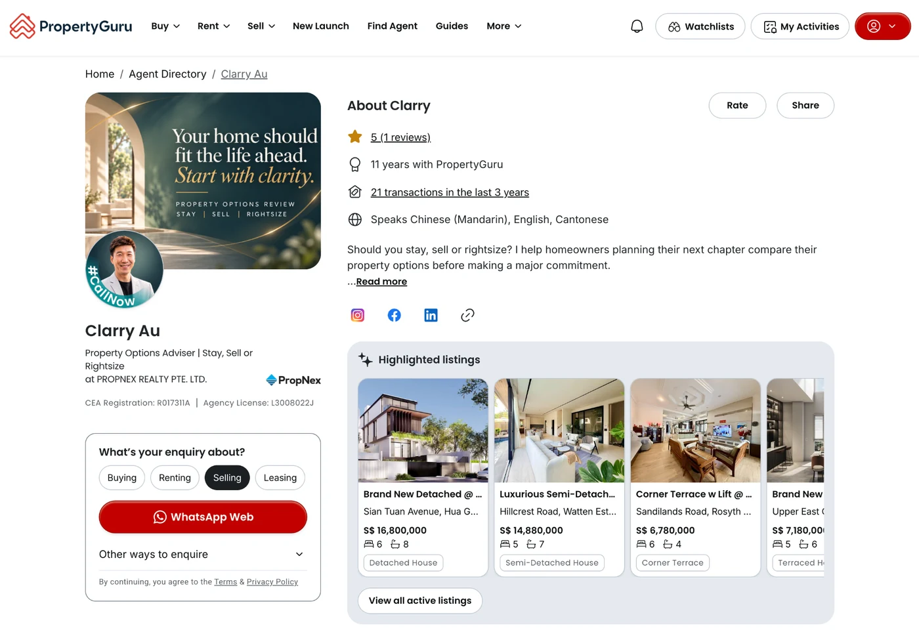The image size is (919, 632).
Task: Open Clarry's Facebook page icon
Action: click(x=395, y=315)
